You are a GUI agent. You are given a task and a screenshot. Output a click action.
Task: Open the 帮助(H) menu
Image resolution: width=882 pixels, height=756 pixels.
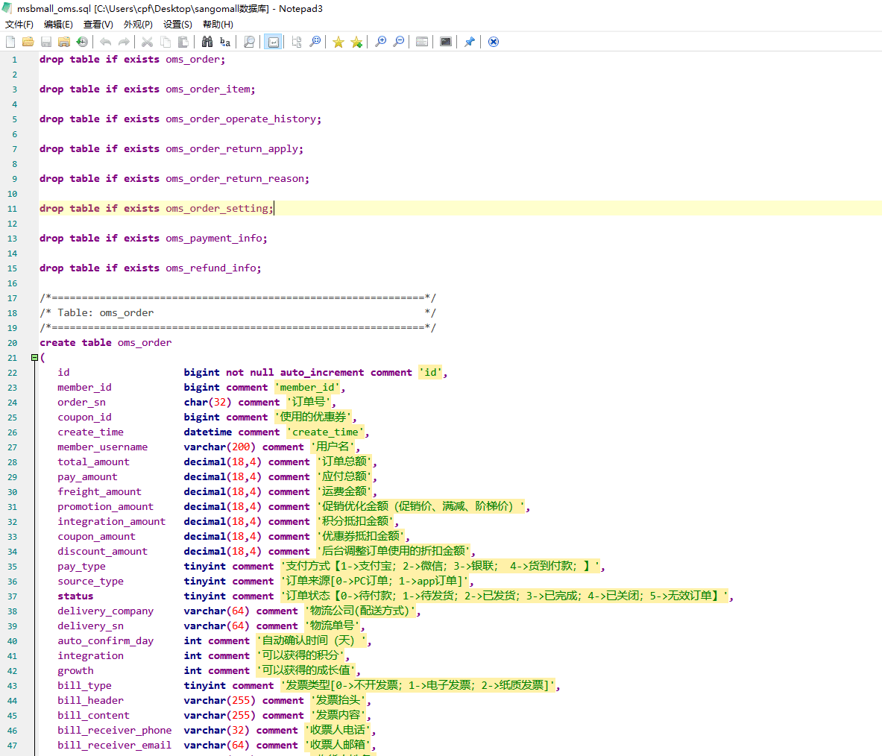pyautogui.click(x=218, y=24)
